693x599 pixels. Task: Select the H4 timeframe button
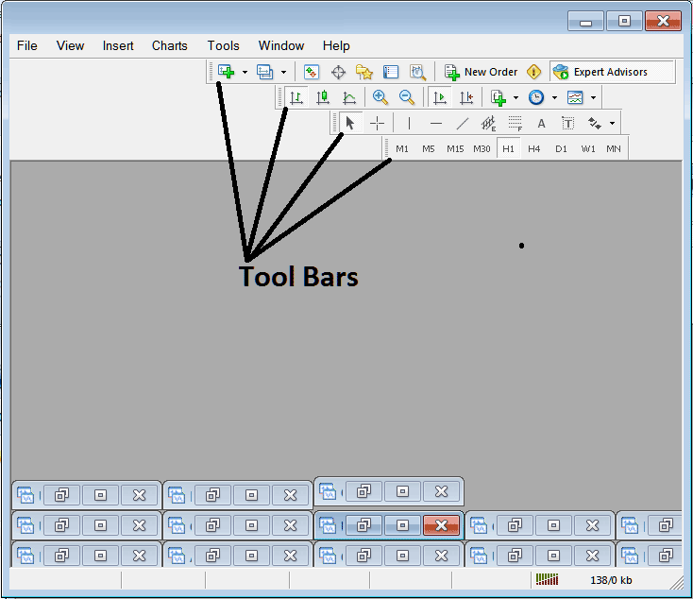(534, 148)
